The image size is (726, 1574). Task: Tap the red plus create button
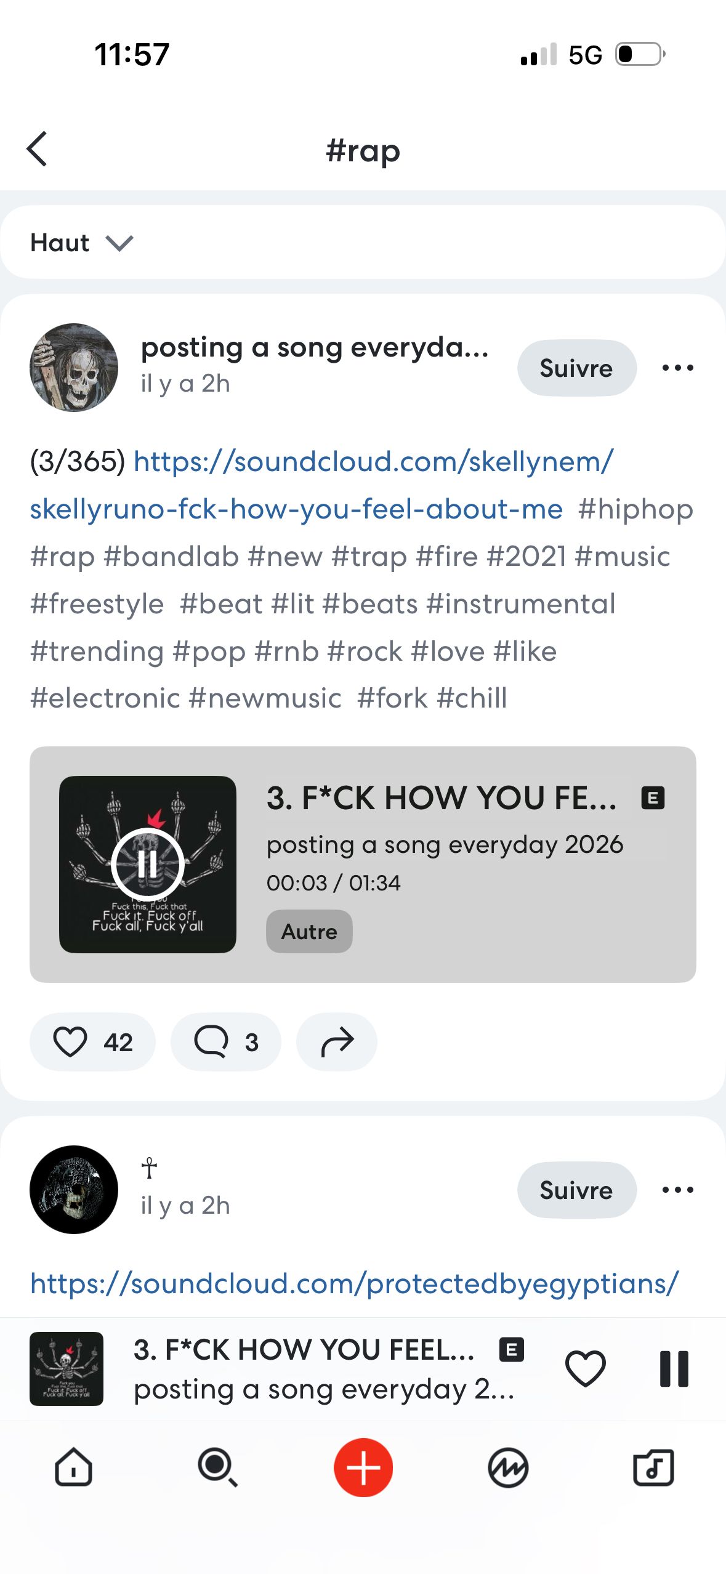363,1467
